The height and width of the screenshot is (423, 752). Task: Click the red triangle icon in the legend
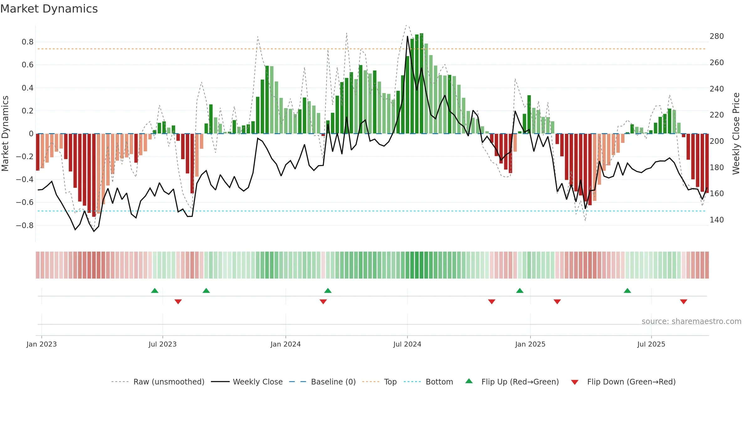coord(575,382)
